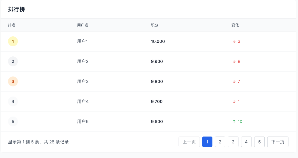Click the 积分 column header
This screenshot has height=158, width=298.
(154, 25)
